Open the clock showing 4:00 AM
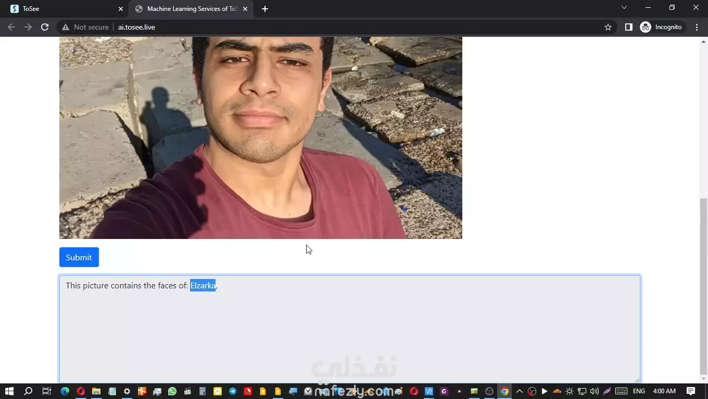The image size is (708, 399). (x=664, y=391)
